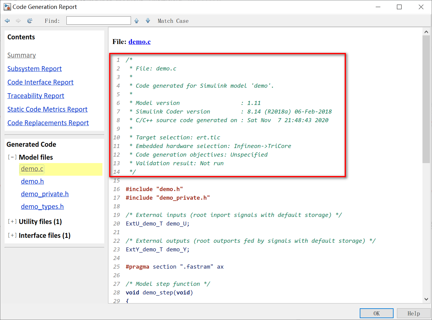Viewport: 432px width, 320px height.
Task: Click 'void demo_step(void)' line
Action: click(159, 292)
